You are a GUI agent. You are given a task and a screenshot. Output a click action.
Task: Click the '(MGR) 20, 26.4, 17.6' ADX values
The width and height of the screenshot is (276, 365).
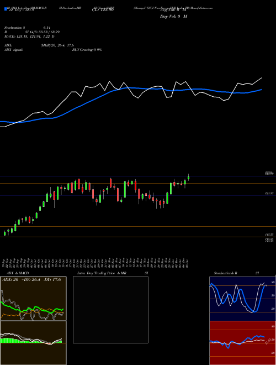point(57,45)
